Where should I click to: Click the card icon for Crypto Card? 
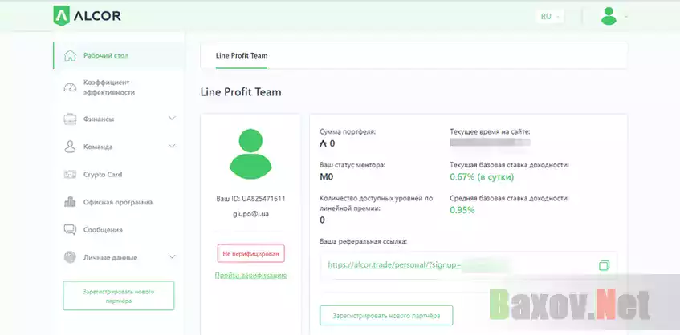[x=70, y=175]
